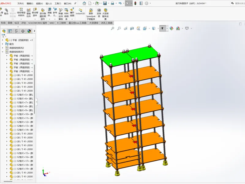Pin the menu bar with pushpin
The height and width of the screenshot is (184, 245).
pos(75,3)
